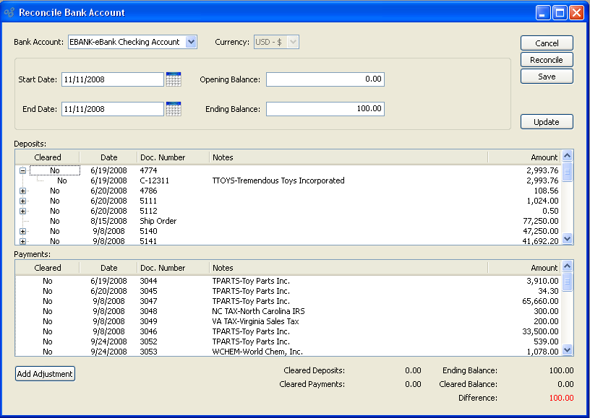This screenshot has width=590, height=418.
Task: Open the Start Date calendar picker
Action: (x=173, y=79)
